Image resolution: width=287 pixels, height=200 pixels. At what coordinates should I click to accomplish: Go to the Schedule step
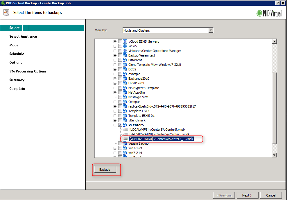click(x=17, y=54)
